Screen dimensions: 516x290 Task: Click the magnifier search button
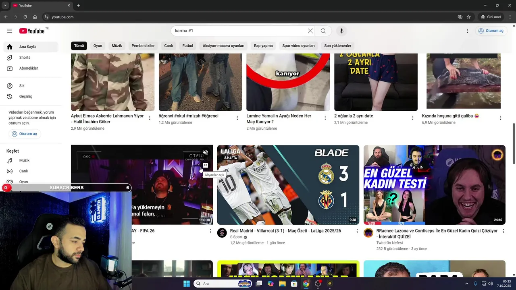(323, 31)
